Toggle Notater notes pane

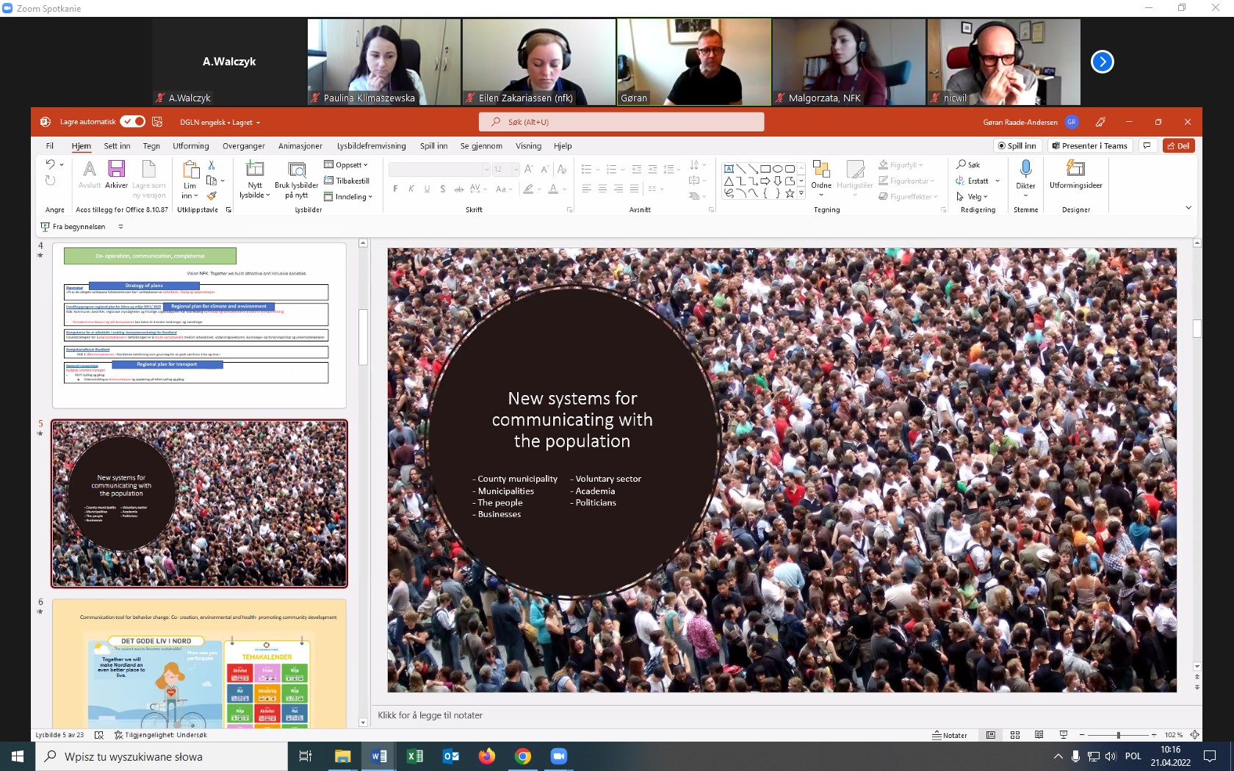[x=950, y=734]
